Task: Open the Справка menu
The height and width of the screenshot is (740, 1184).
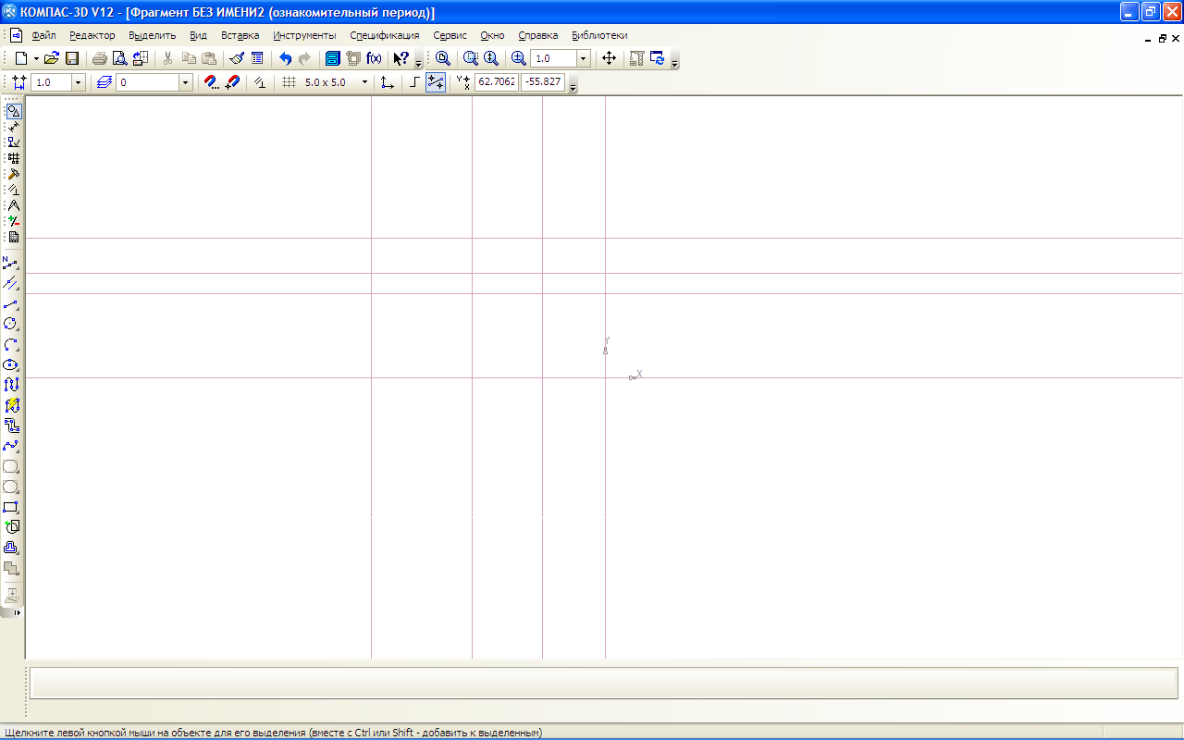Action: pos(537,35)
